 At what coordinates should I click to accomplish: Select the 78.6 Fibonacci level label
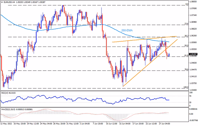[x=186, y=69]
